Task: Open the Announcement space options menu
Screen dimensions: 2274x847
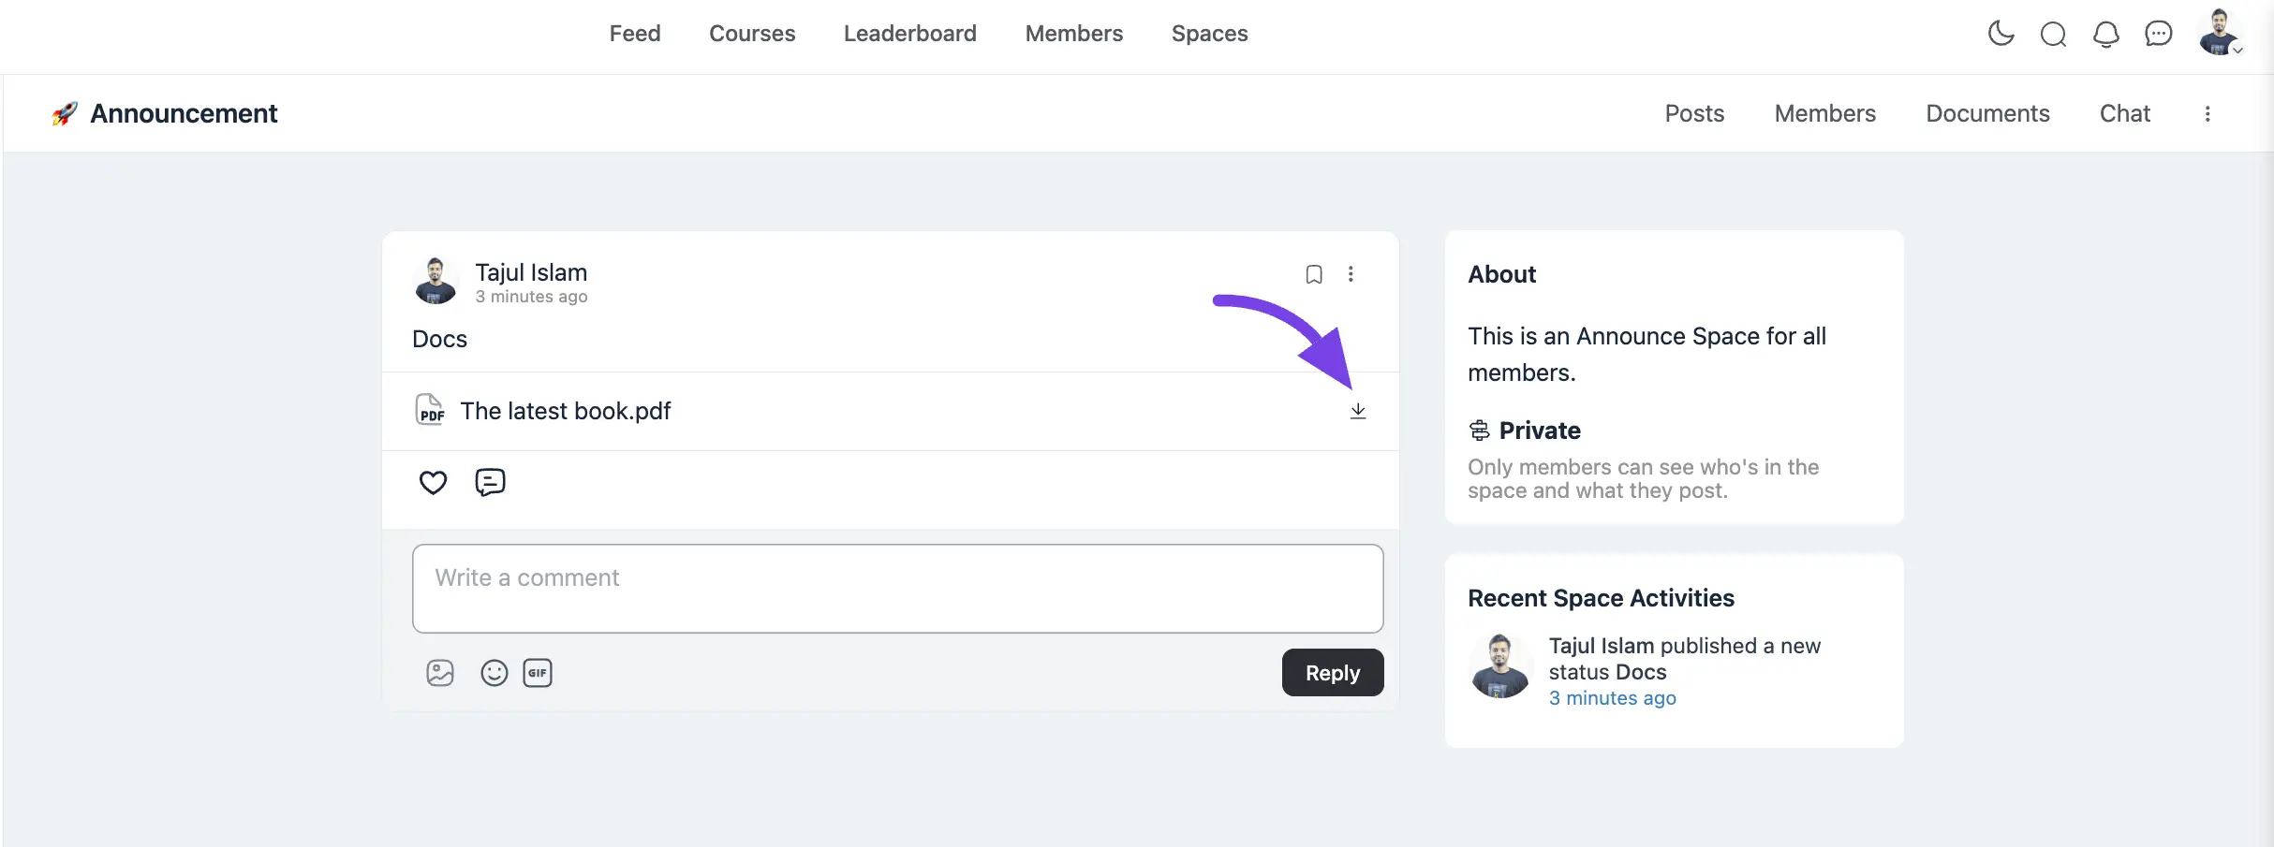Action: pos(2208,113)
